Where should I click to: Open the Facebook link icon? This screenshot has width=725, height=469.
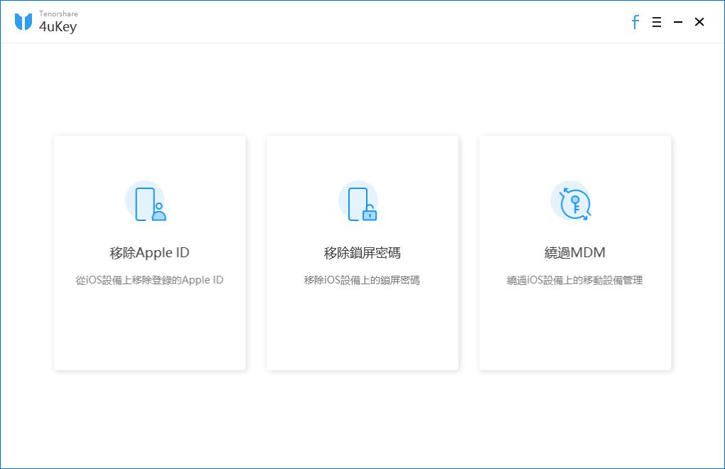pos(635,22)
